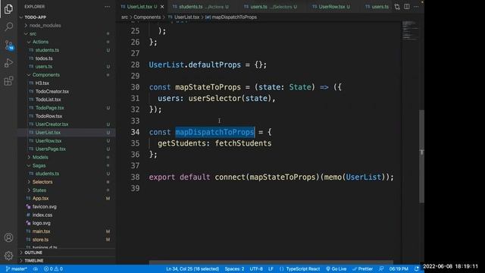Image resolution: width=485 pixels, height=273 pixels.
Task: Click the editor minimap preview
Action: (x=410, y=30)
